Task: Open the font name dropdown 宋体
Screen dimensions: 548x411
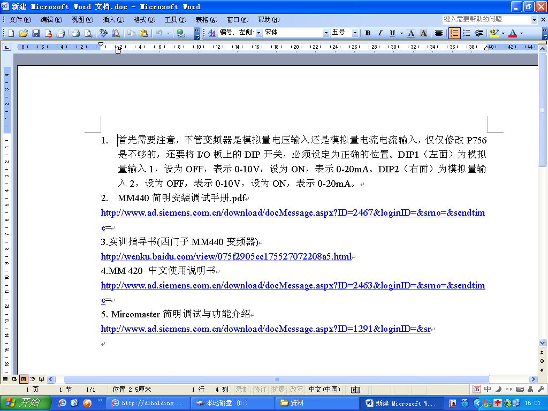Action: coord(326,33)
